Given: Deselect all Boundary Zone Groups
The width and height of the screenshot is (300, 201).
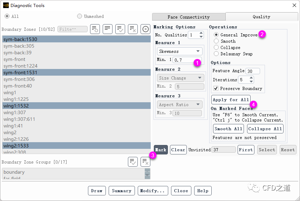Looking at the screenshot, I should (145, 162).
